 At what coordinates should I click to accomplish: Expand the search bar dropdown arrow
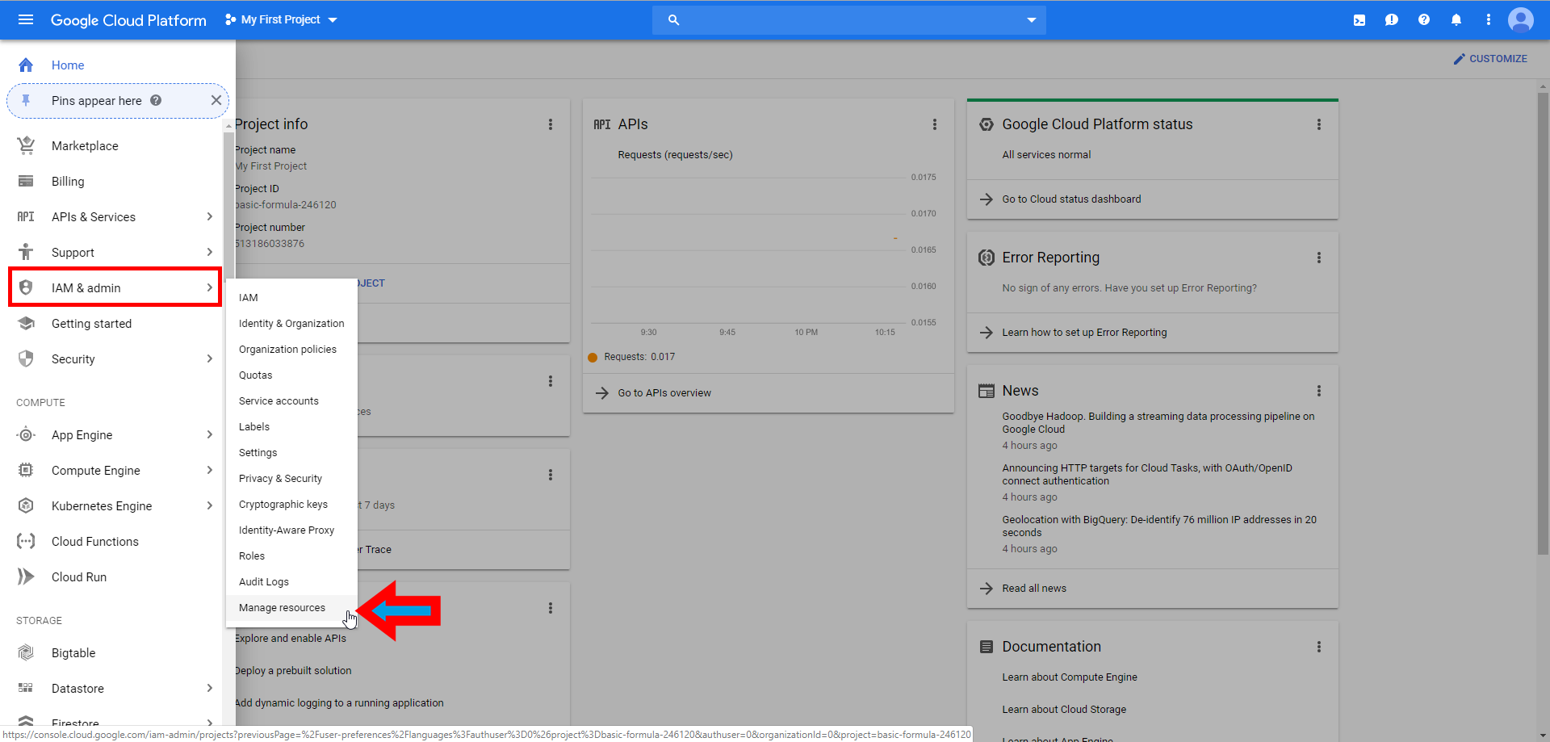tap(1031, 20)
